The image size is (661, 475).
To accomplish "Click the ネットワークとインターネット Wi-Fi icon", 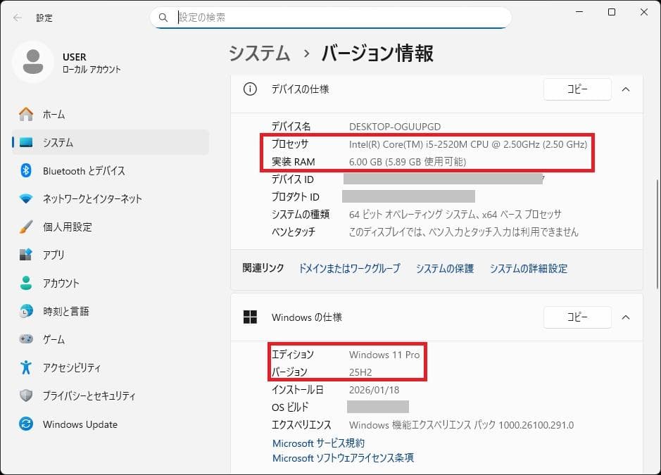I will [26, 198].
